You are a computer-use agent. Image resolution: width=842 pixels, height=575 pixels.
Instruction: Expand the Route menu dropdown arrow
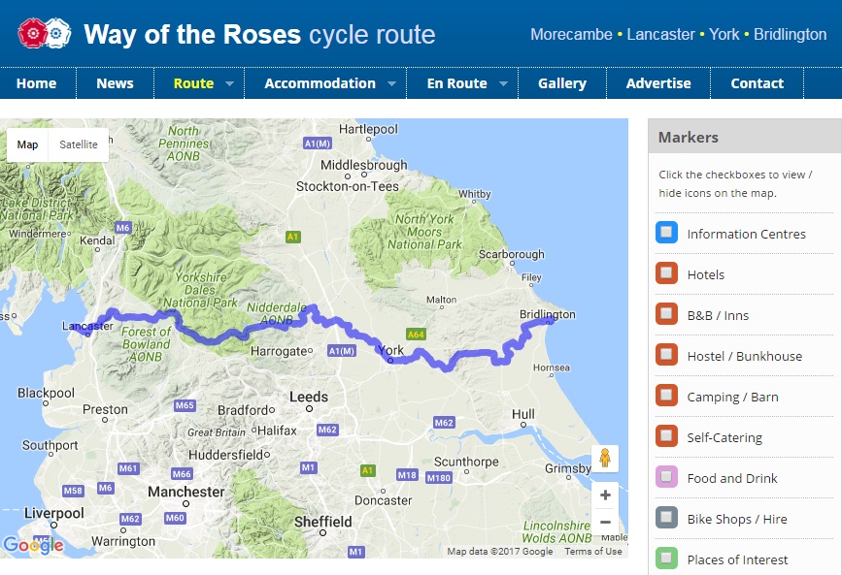(229, 83)
